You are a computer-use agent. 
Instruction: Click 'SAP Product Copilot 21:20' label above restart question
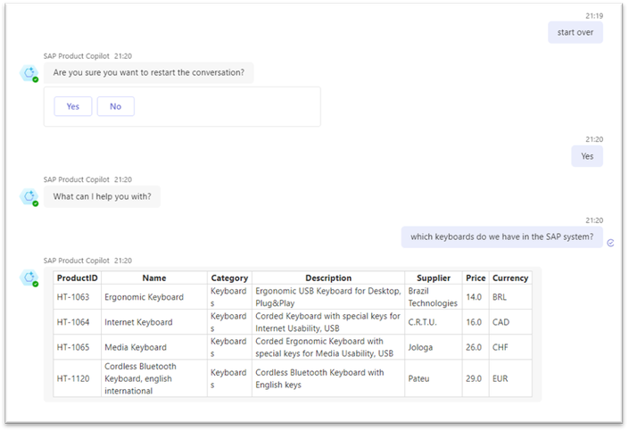pyautogui.click(x=87, y=56)
